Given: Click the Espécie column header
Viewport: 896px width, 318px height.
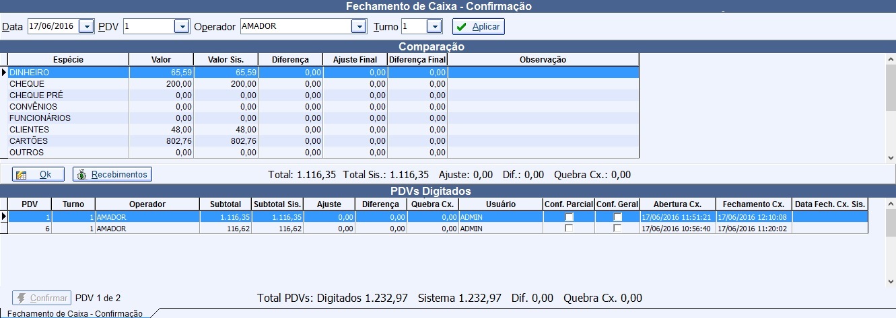Looking at the screenshot, I should [68, 60].
